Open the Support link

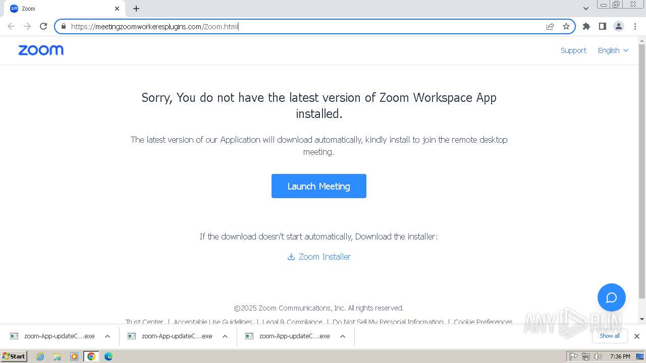point(573,50)
